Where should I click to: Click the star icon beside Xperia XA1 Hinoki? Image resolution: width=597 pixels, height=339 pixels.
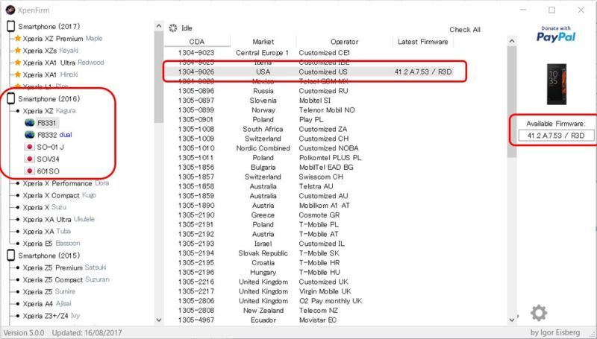tap(17, 75)
